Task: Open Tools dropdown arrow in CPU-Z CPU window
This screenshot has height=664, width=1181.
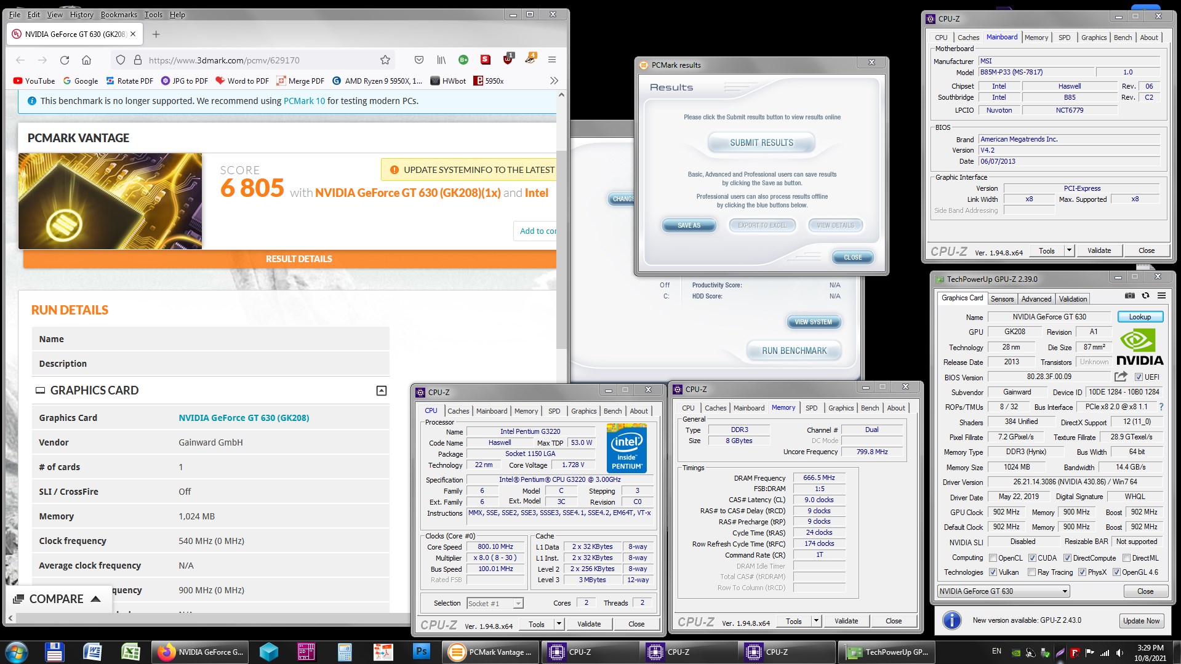Action: [x=559, y=624]
